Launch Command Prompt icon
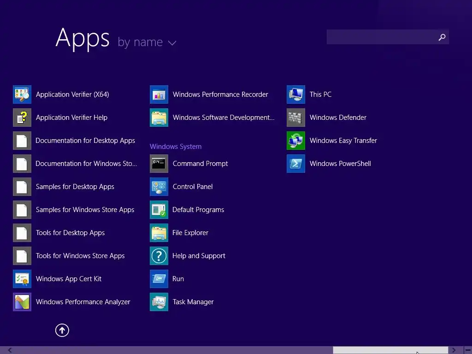Viewport: 472px width, 354px height. pos(159,164)
